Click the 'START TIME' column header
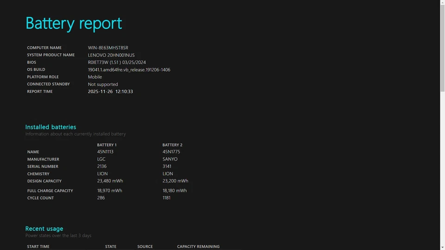 tap(38, 247)
